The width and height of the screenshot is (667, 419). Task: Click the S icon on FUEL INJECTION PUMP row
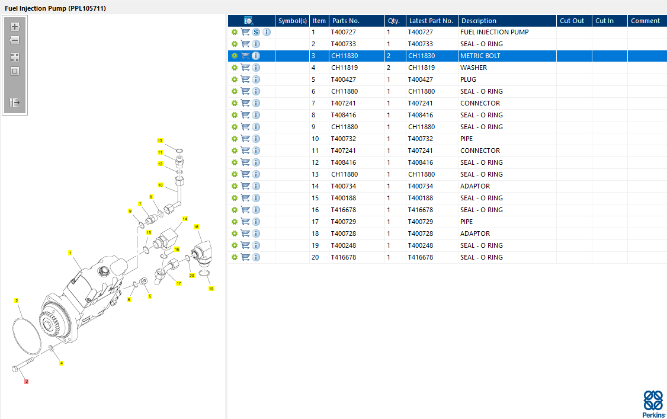(x=256, y=32)
